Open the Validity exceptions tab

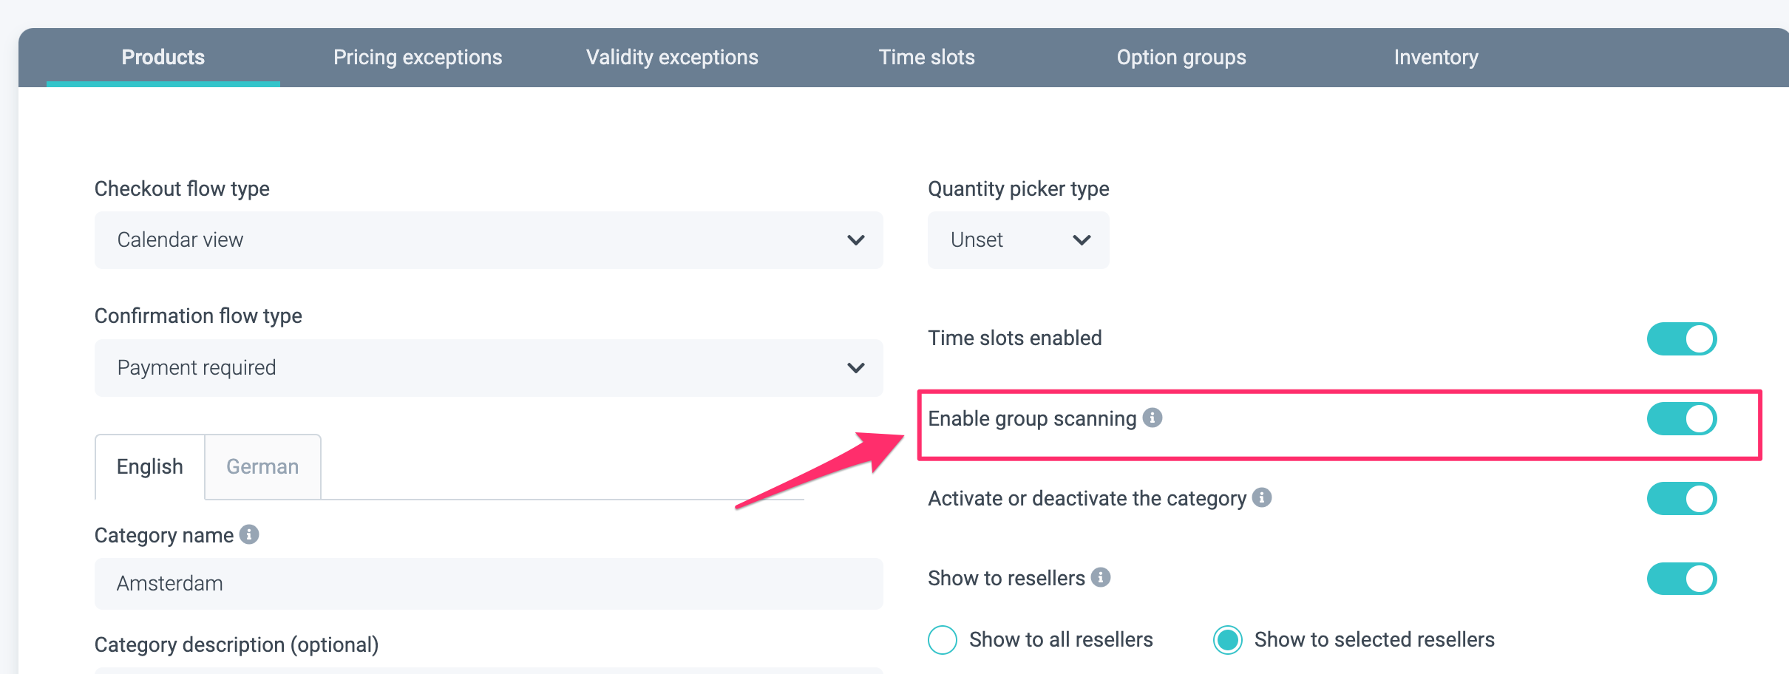(672, 58)
